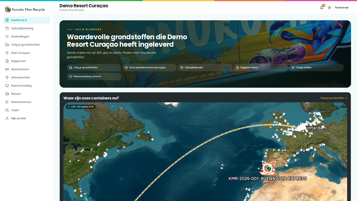This screenshot has height=201, width=357.
Task: Open the Nederlands language selector
Action: pyautogui.click(x=341, y=8)
